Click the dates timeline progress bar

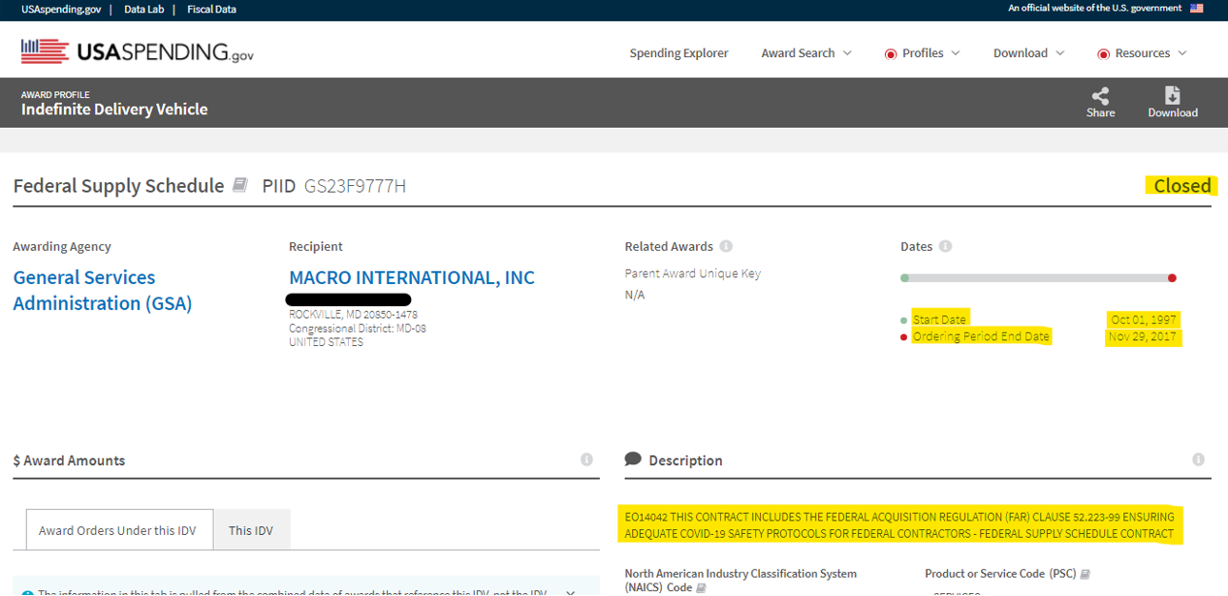coord(1040,278)
